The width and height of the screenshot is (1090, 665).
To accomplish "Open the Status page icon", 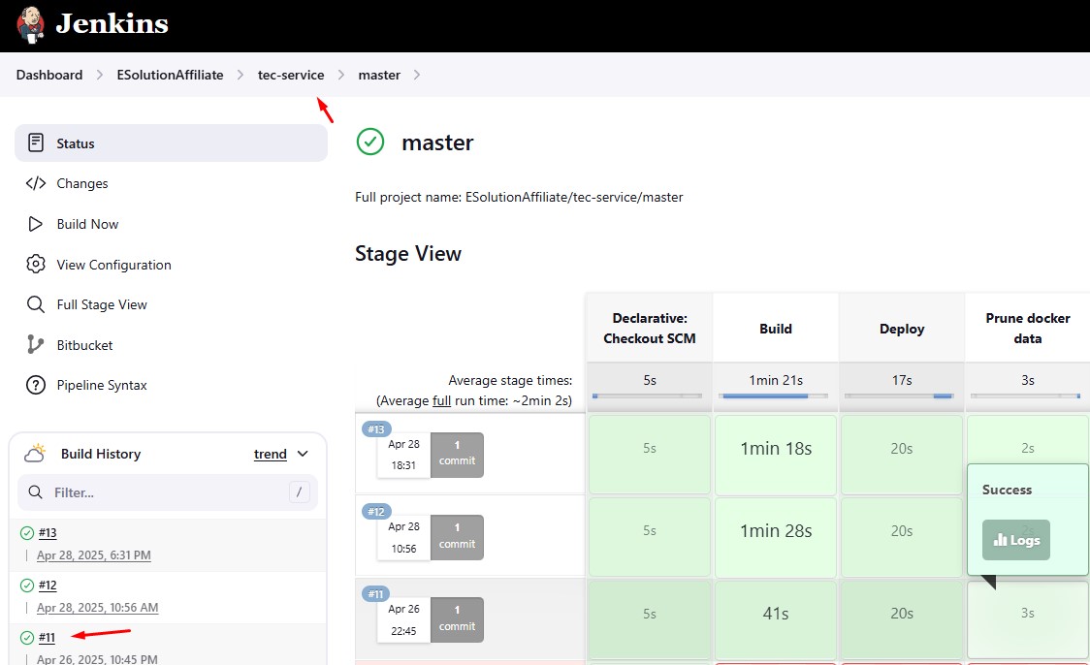I will coord(36,143).
